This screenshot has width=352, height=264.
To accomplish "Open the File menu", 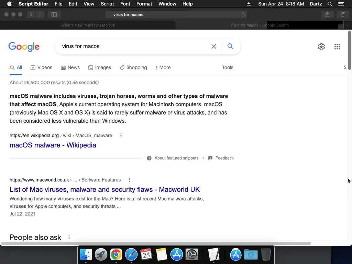I will pos(58,4).
